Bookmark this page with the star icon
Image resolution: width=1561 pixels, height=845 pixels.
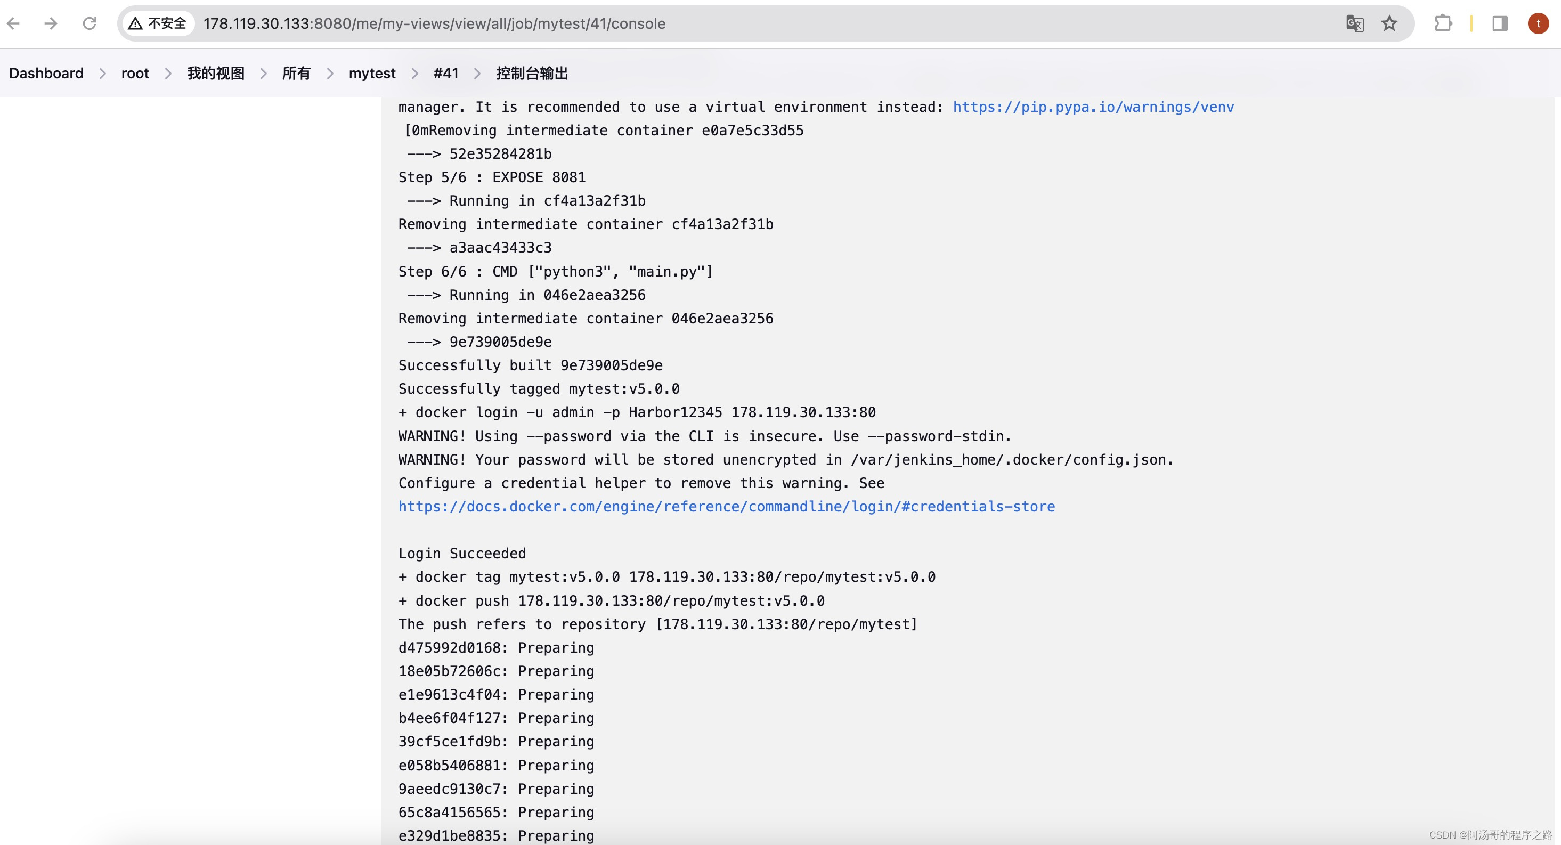[x=1389, y=23]
